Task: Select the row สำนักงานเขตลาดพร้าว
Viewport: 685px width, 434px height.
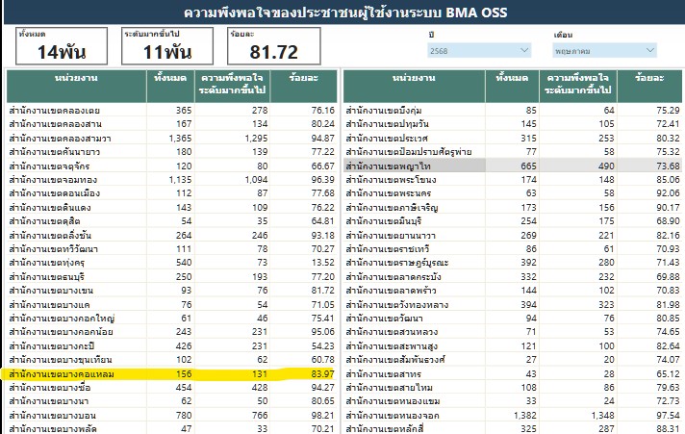Action: pos(513,291)
